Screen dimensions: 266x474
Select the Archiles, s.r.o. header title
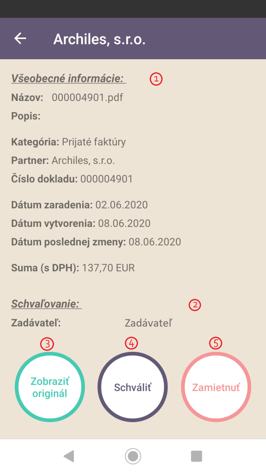[x=100, y=39]
